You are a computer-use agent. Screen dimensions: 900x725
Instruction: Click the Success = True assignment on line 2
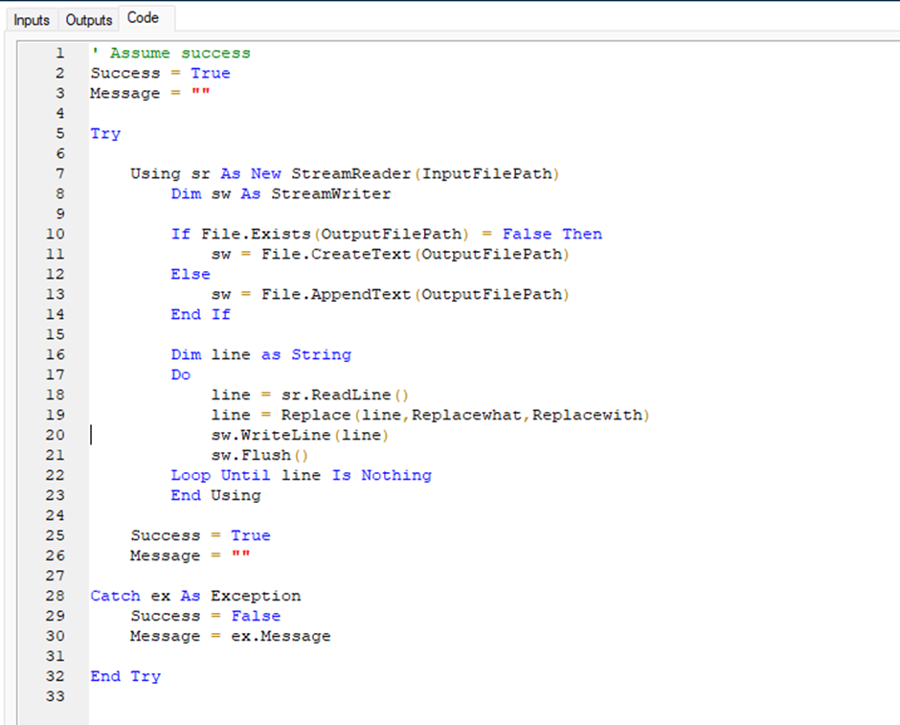click(x=159, y=73)
